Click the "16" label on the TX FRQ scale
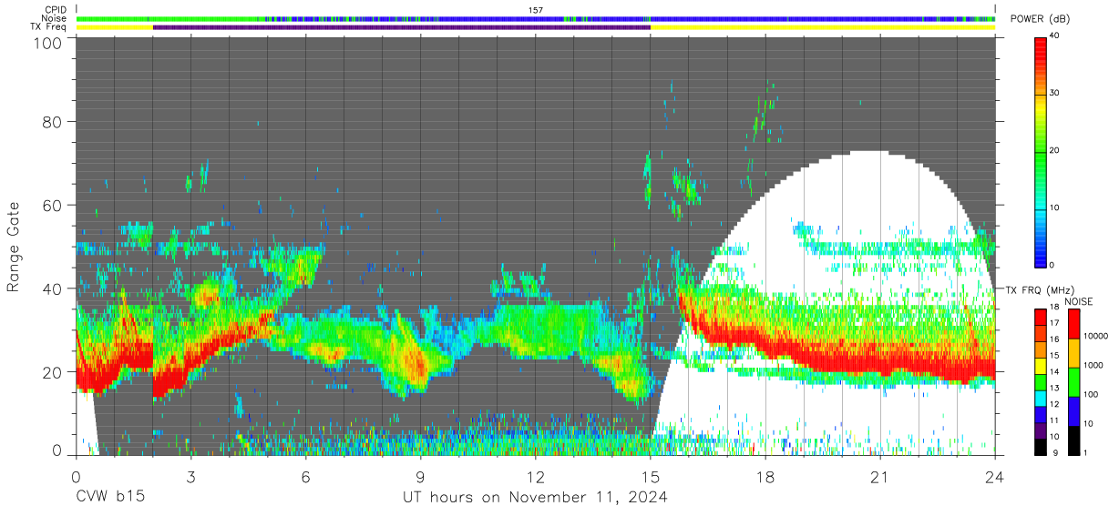This screenshot has width=1119, height=516. [x=1056, y=339]
